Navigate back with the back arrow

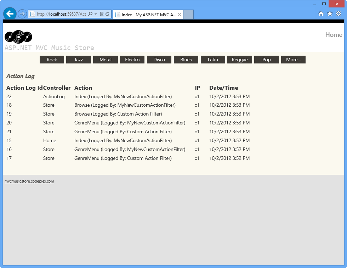tap(10, 13)
